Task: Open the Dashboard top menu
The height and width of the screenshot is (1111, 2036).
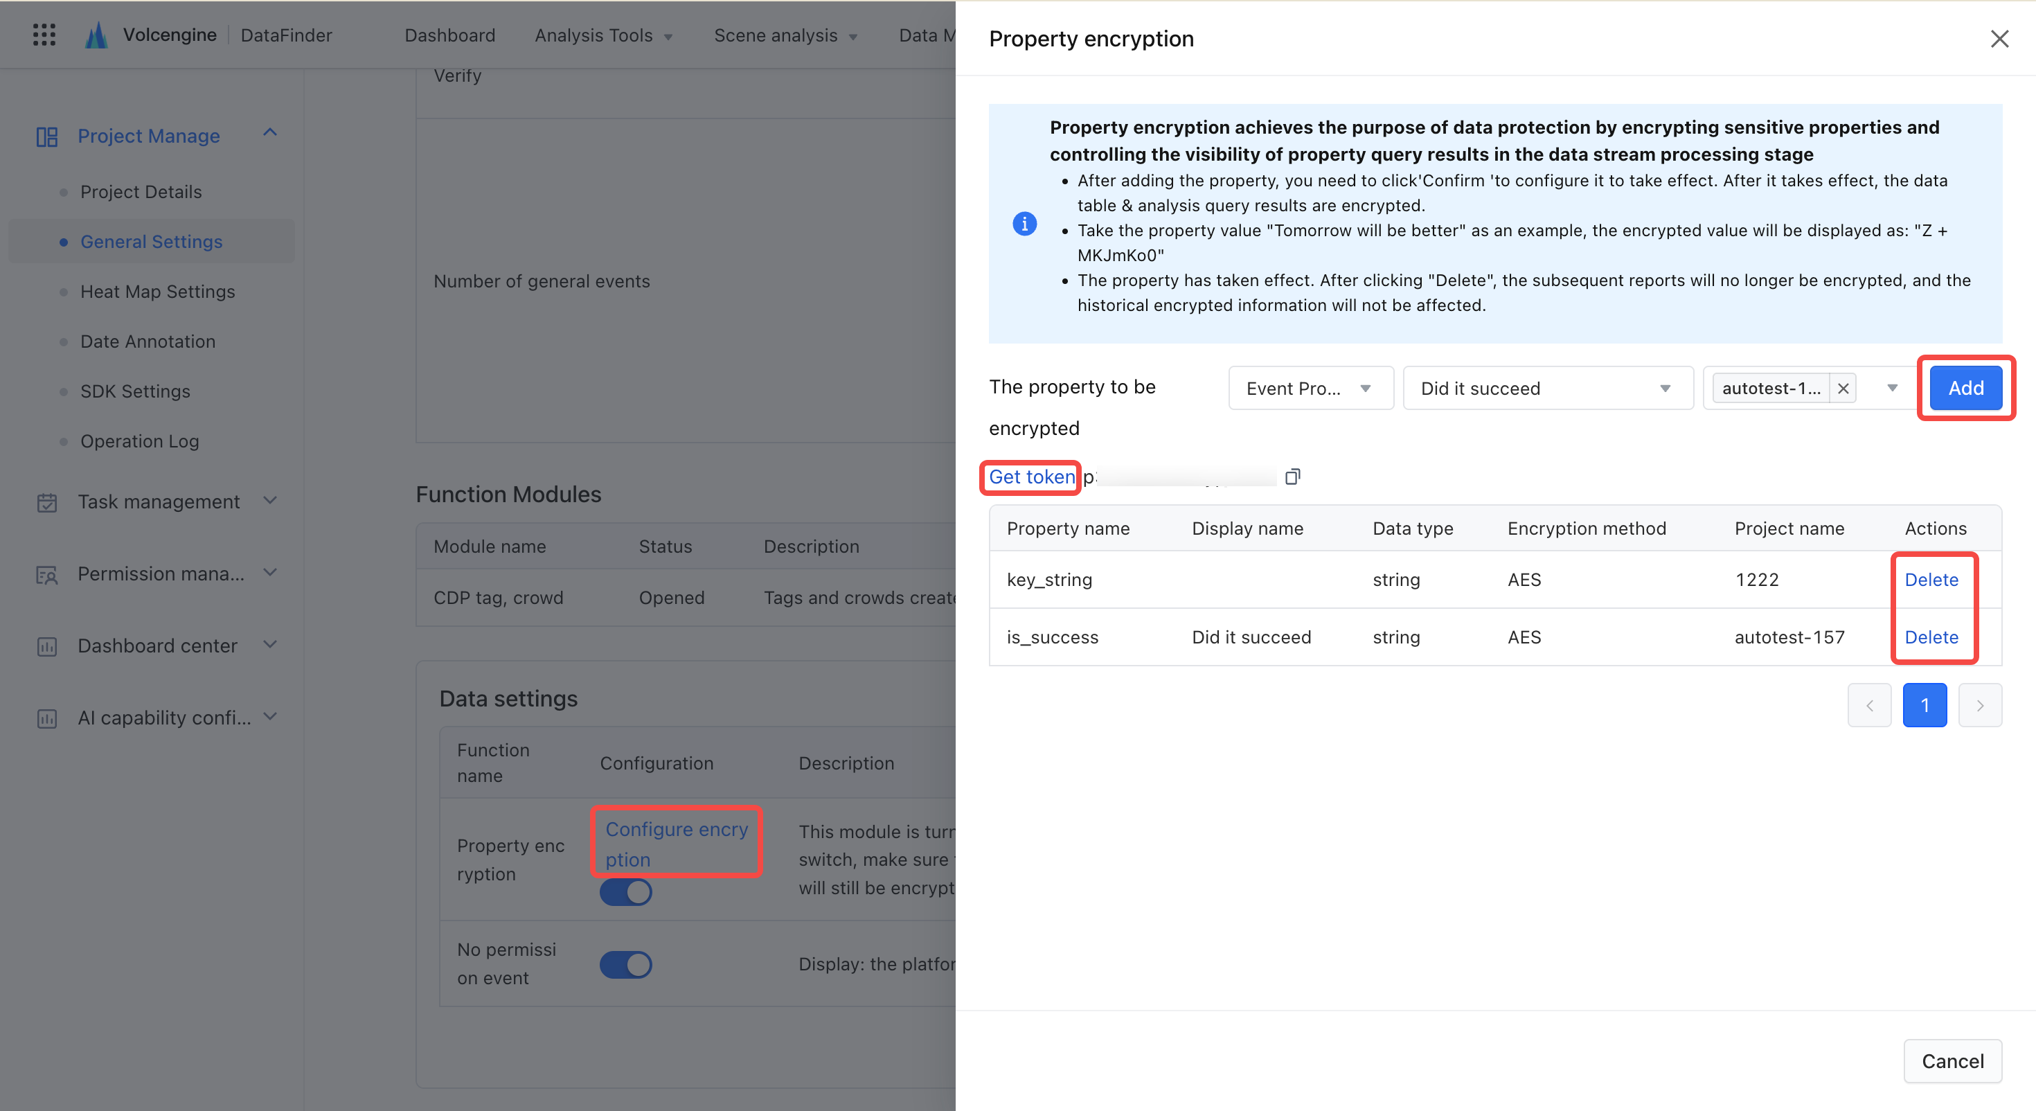Action: coord(449,35)
